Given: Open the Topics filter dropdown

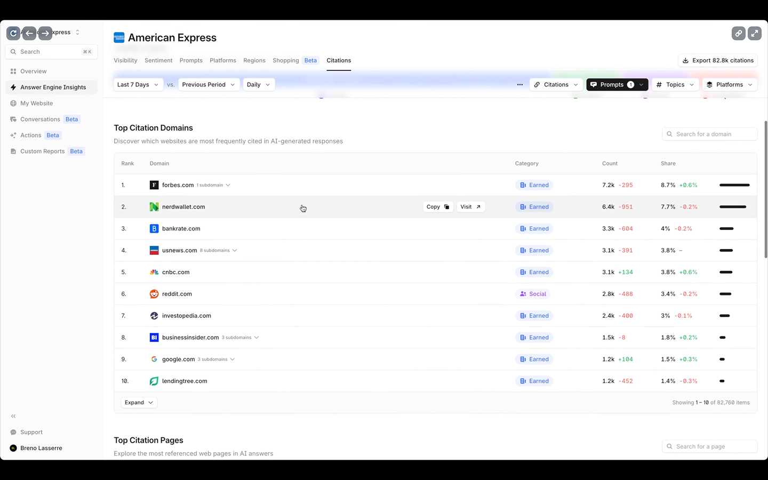Looking at the screenshot, I should point(675,85).
